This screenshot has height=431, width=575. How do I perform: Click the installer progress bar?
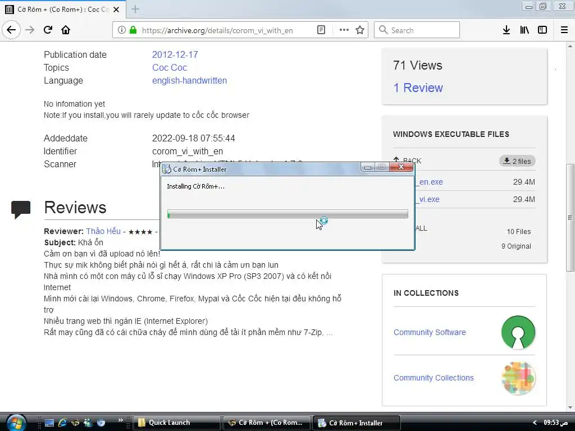tap(288, 214)
